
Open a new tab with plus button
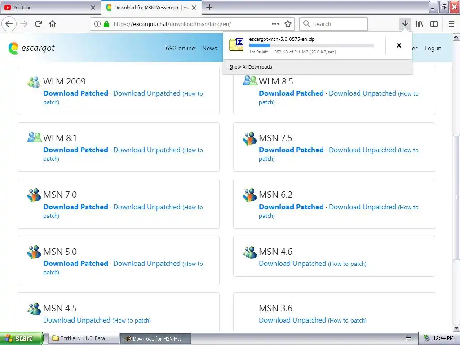click(209, 7)
